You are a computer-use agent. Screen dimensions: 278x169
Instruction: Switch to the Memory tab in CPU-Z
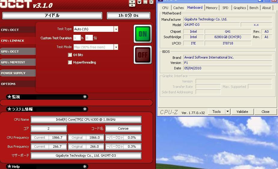[212, 8]
